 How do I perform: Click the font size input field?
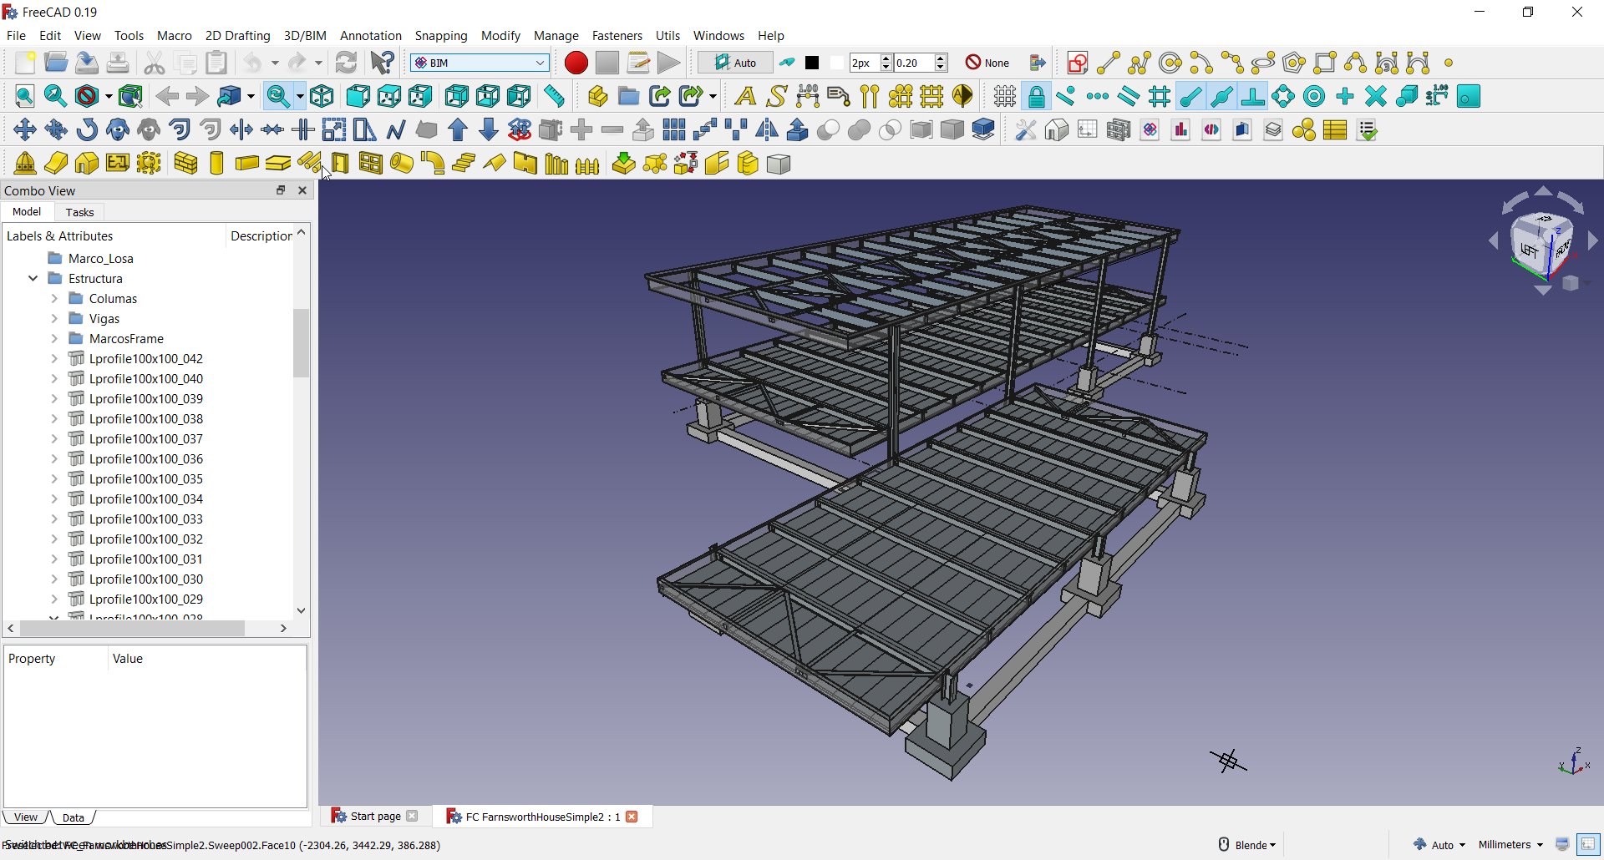(x=914, y=63)
